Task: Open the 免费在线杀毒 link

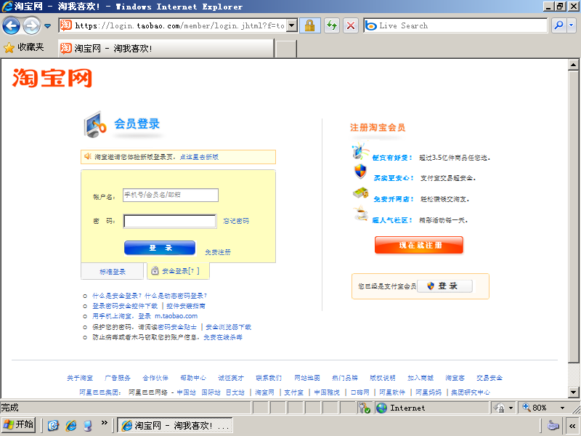Action: pos(223,337)
